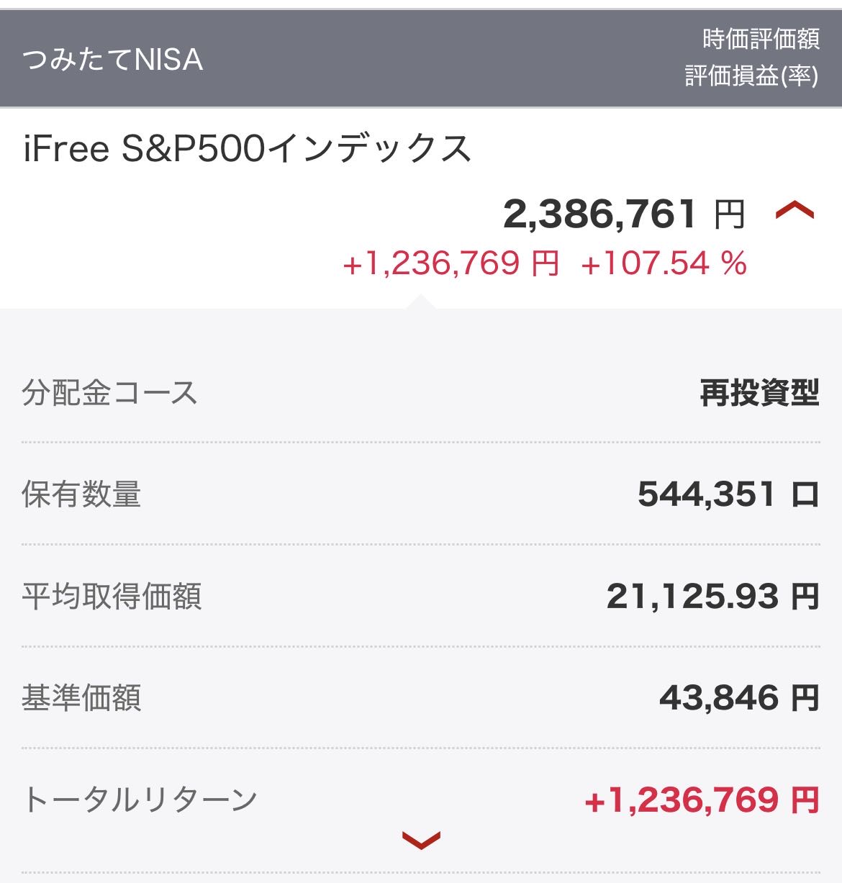Tap the 分配金コース row label

pos(109,394)
